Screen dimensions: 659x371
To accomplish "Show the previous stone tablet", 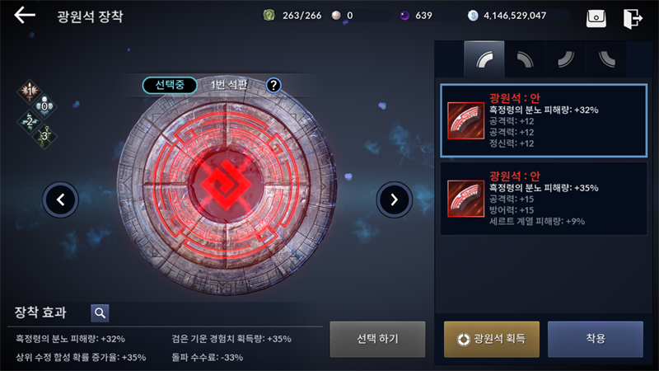I will pos(60,200).
